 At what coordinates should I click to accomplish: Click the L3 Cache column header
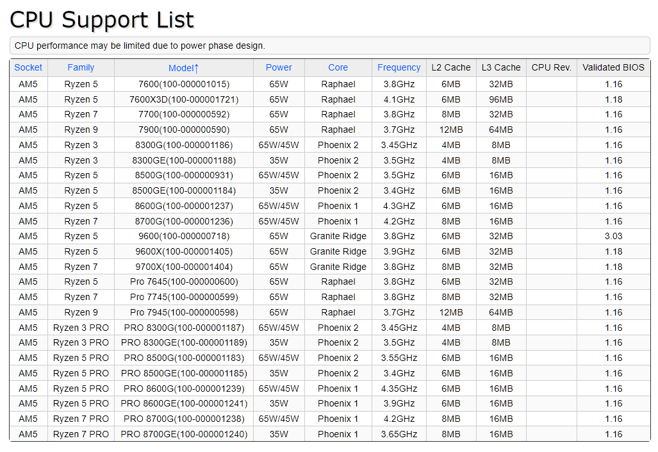501,67
